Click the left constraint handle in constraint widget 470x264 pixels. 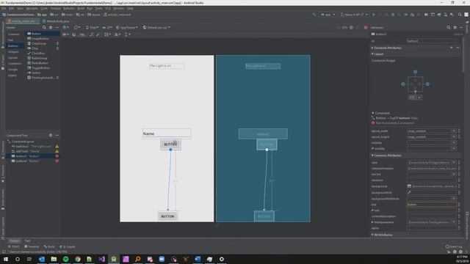(403, 84)
